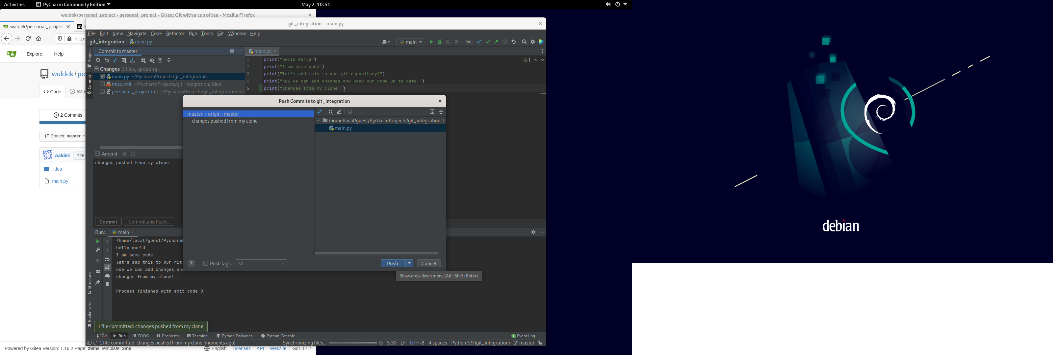Open the Push button drop-down arrow
1053x355 pixels.
click(x=409, y=264)
